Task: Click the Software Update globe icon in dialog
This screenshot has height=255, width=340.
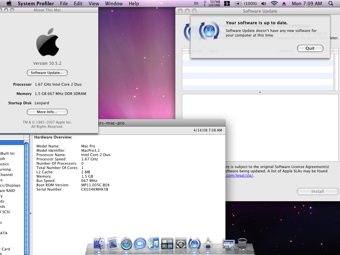Action: click(x=209, y=30)
